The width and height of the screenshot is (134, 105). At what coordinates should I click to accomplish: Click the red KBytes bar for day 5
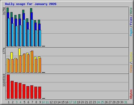pyautogui.click(x=24, y=91)
